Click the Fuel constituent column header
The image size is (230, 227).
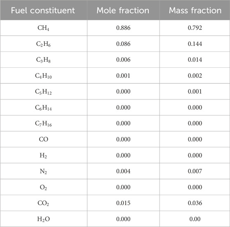[x=43, y=10]
